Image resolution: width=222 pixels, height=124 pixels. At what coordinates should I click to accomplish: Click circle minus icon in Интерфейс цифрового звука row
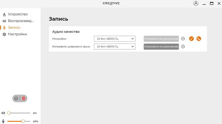[x=183, y=46]
